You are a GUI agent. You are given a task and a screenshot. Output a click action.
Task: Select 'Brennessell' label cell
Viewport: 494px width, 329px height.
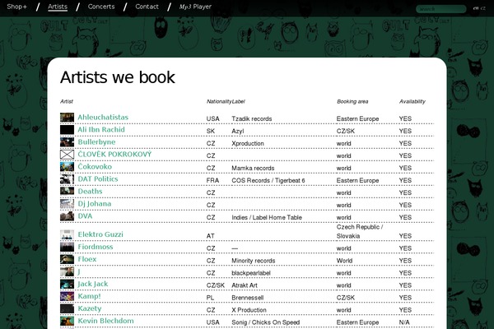248,298
